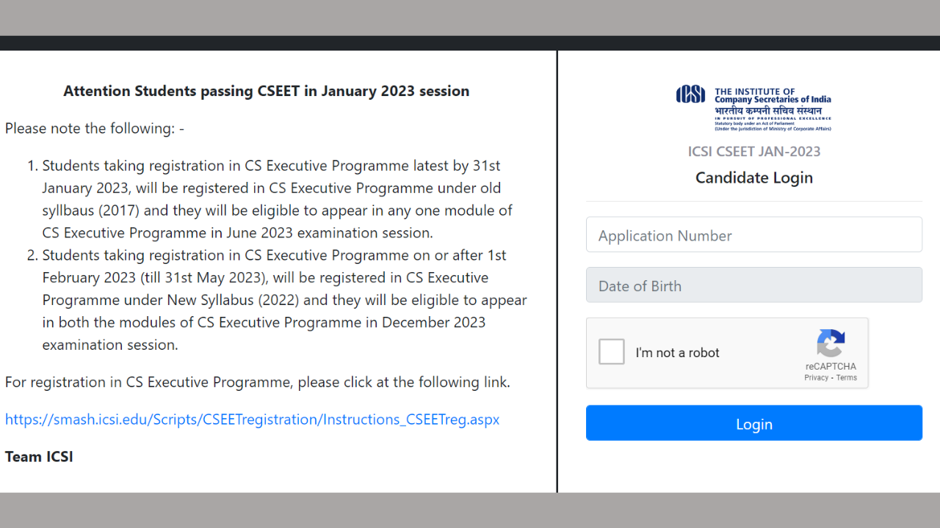Screen dimensions: 940x528
Task: Click the "Attention Students passing CSEET" heading
Action: click(x=266, y=92)
